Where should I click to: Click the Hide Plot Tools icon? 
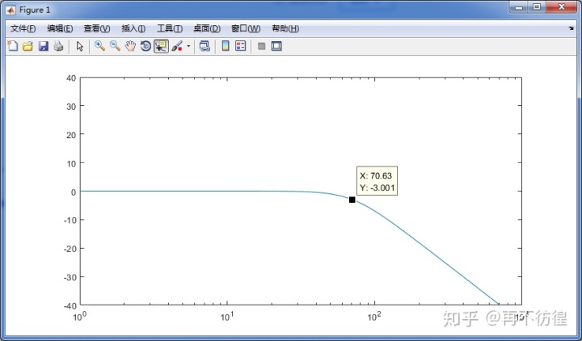coord(261,46)
